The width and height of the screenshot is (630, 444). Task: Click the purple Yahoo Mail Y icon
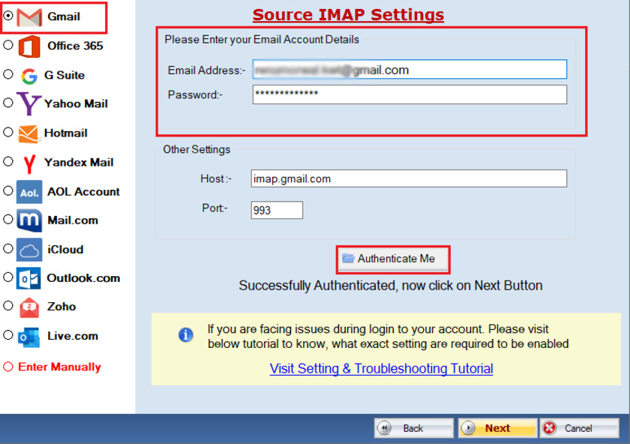pyautogui.click(x=29, y=103)
